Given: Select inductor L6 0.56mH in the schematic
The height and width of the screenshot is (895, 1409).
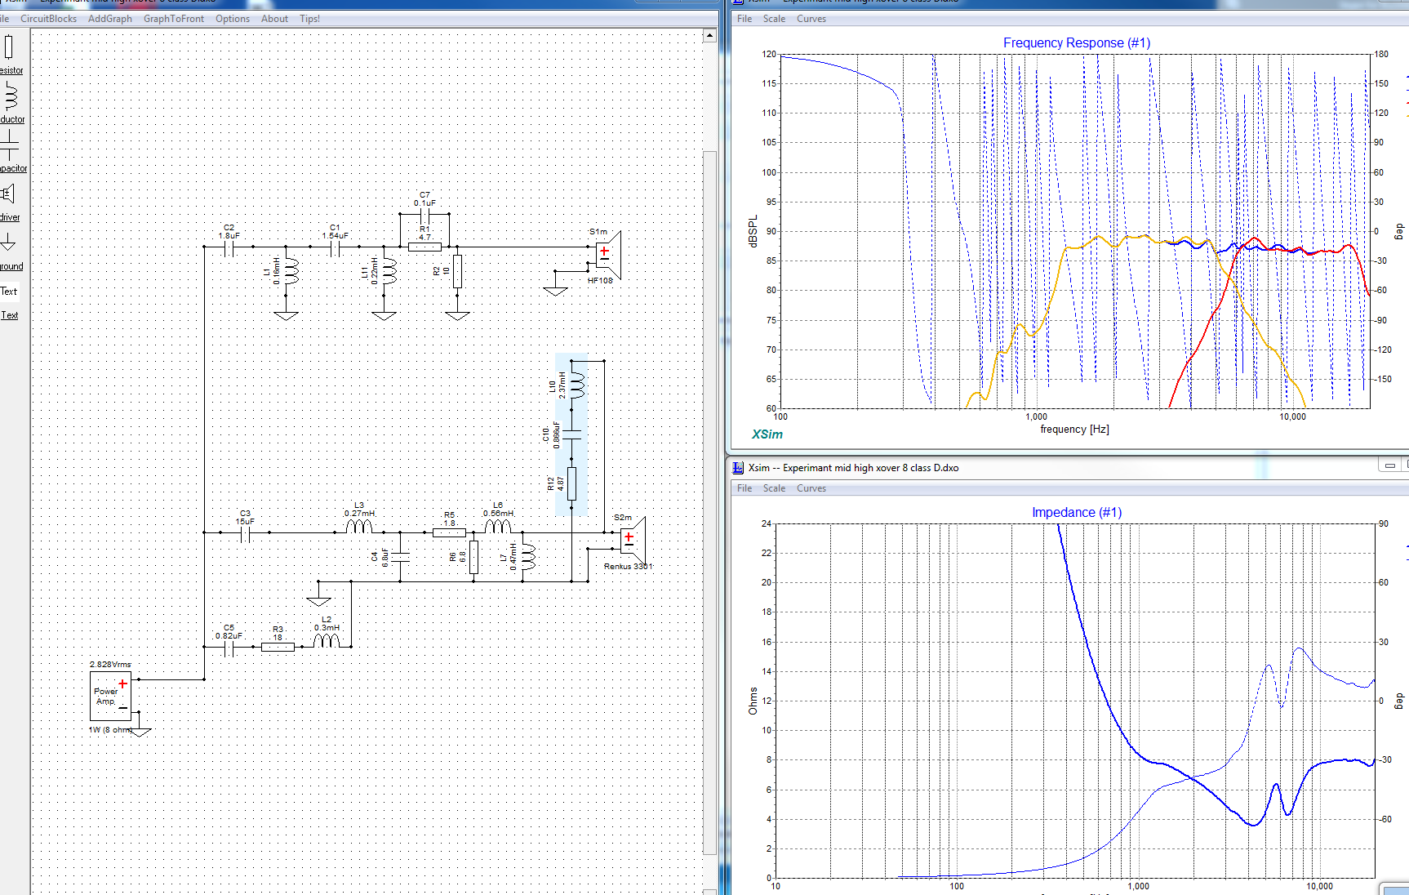Looking at the screenshot, I should click(x=498, y=526).
